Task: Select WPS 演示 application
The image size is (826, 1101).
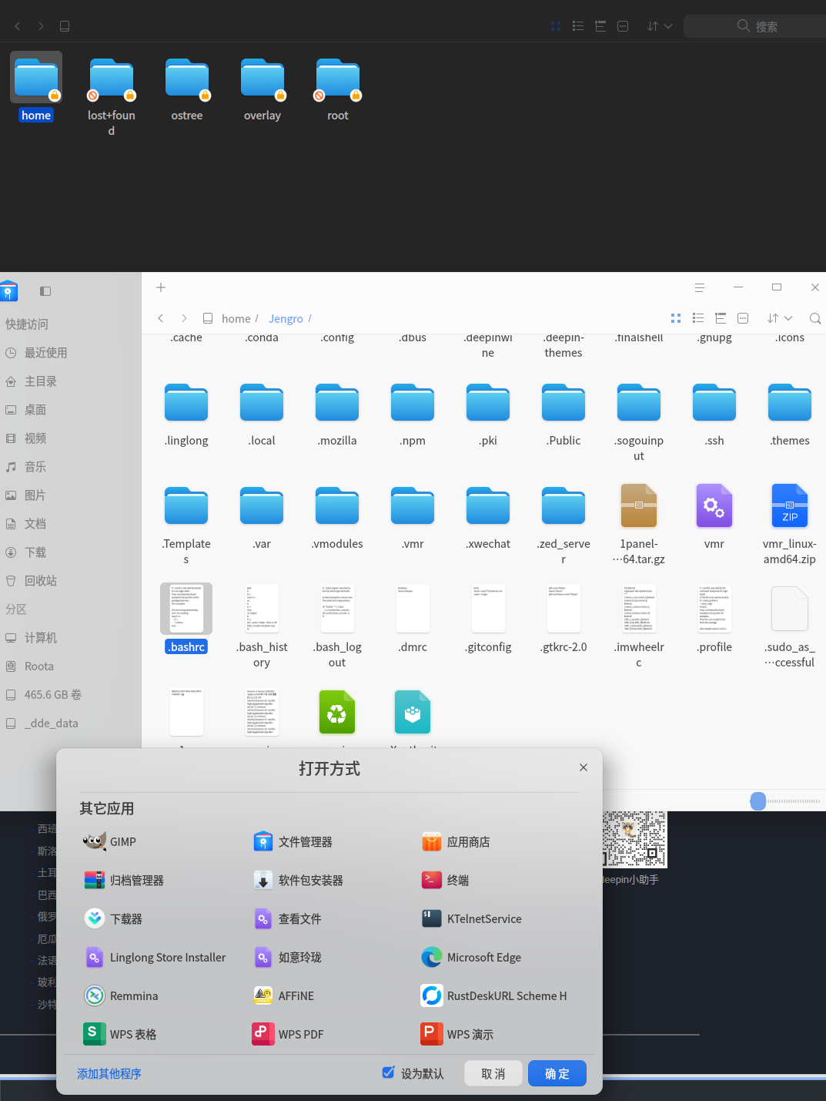Action: point(457,1034)
